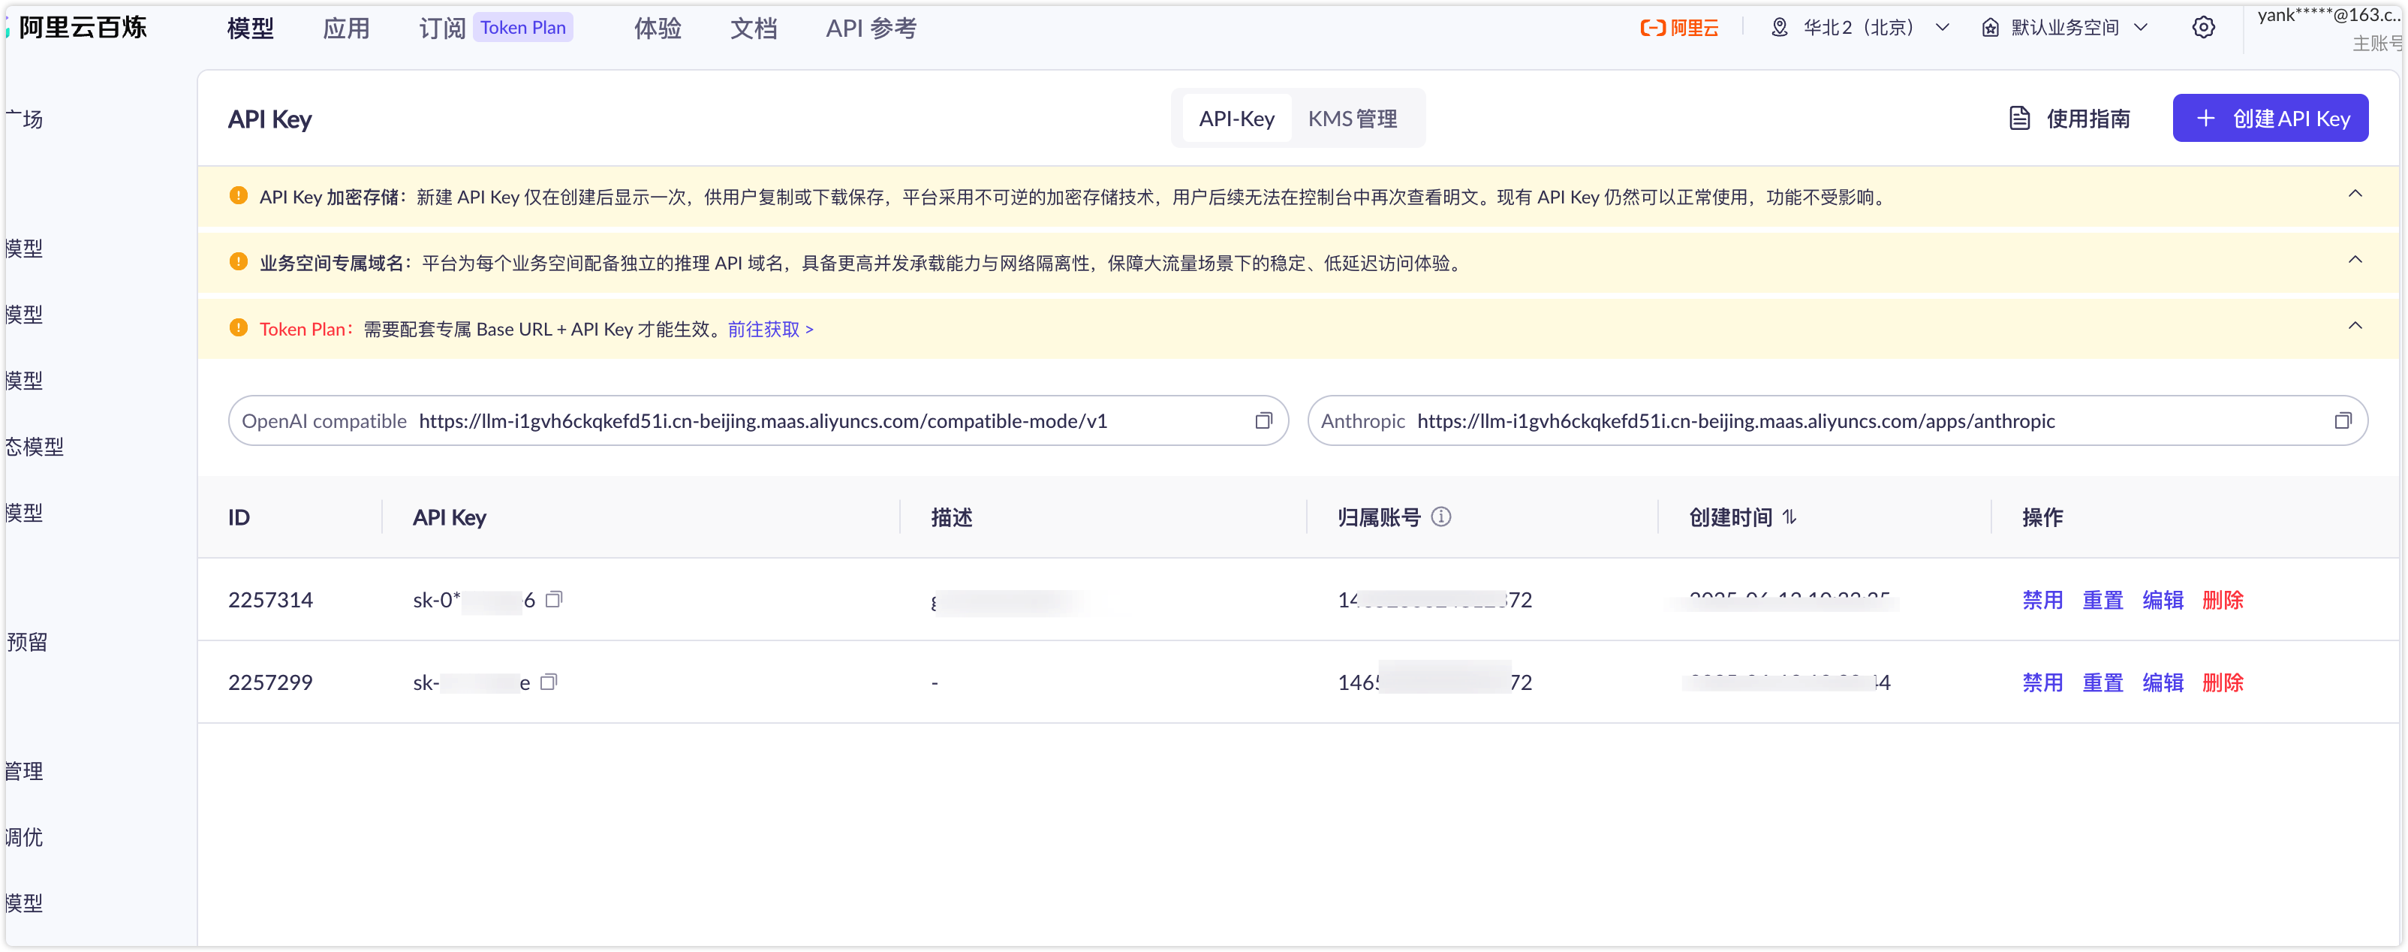
Task: Open the region selector 华北2（北京）
Action: click(x=1860, y=28)
